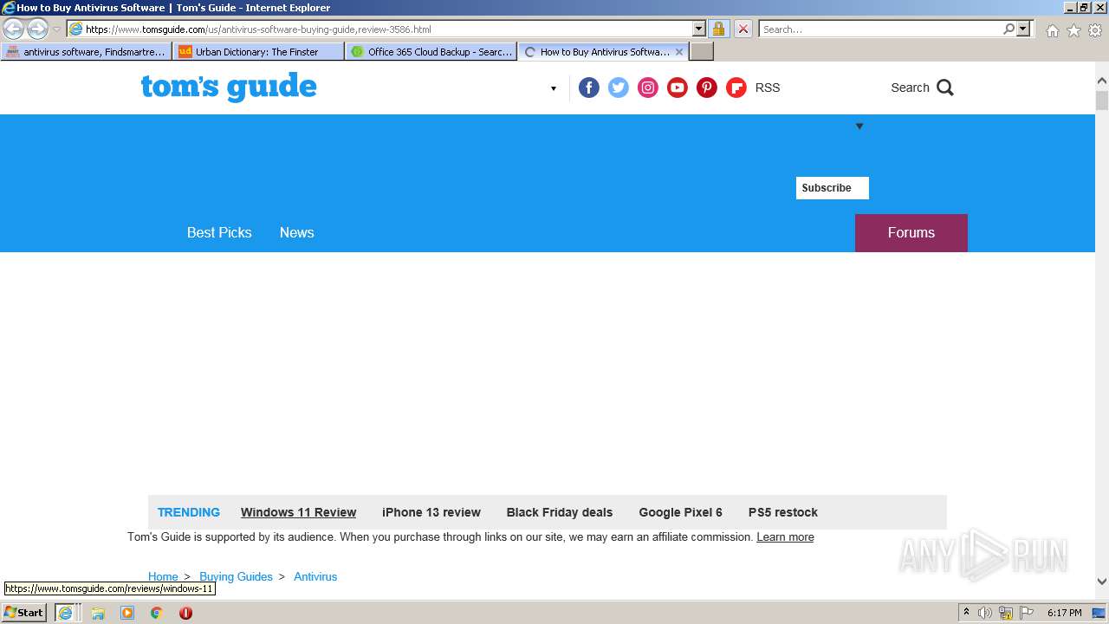Open the RSS link
1109x624 pixels.
768,88
